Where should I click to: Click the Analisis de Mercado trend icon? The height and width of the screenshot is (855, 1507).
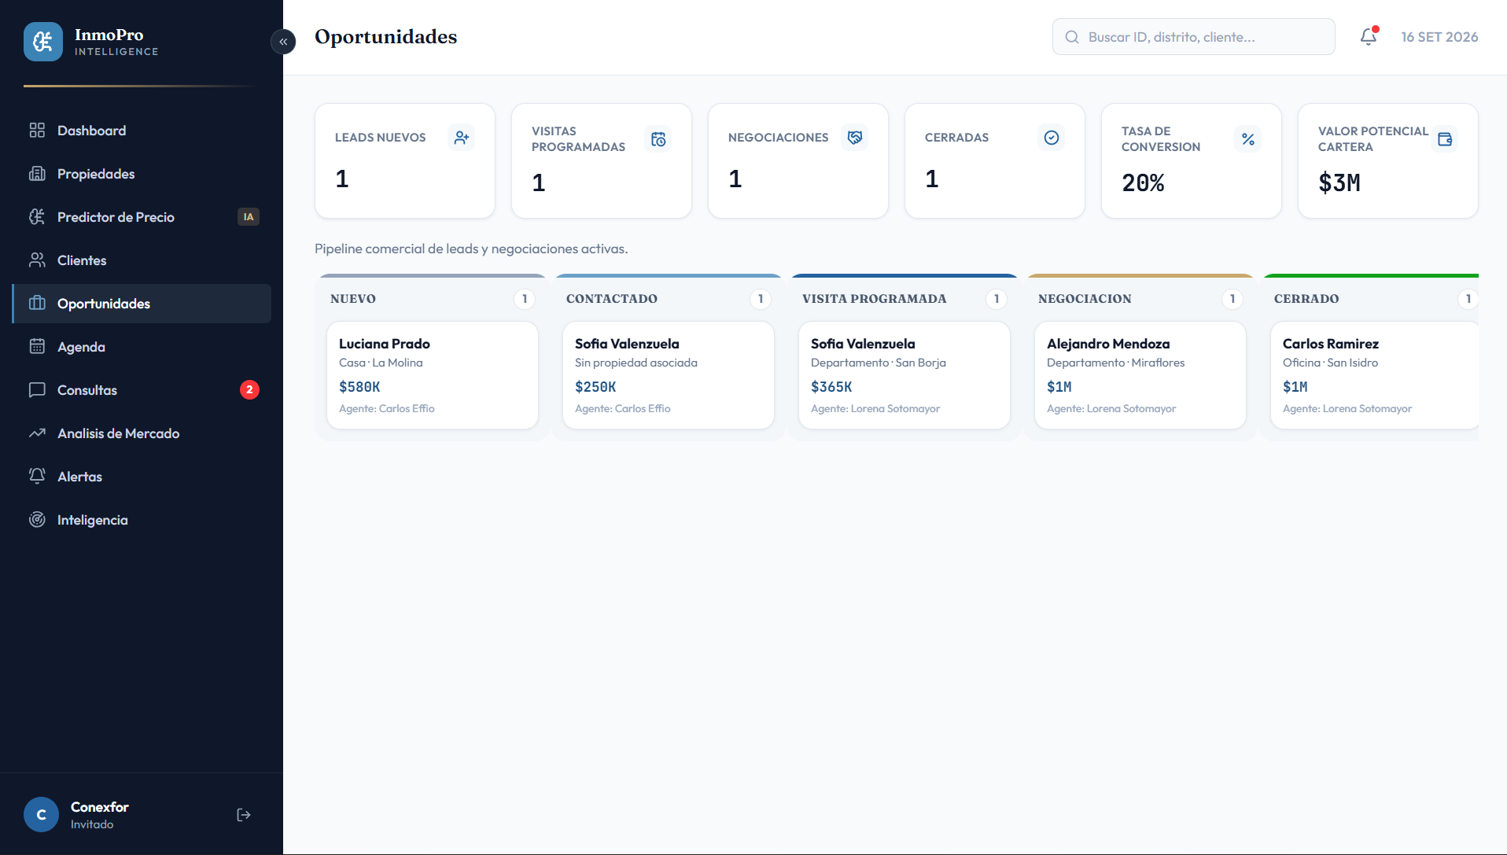(x=37, y=433)
